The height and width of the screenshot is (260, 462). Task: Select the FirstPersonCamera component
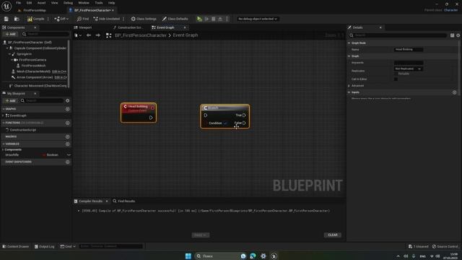[x=32, y=60]
